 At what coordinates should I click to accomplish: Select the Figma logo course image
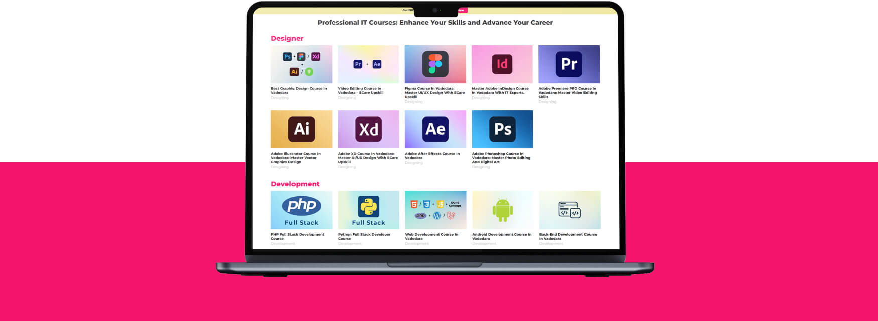tap(435, 64)
